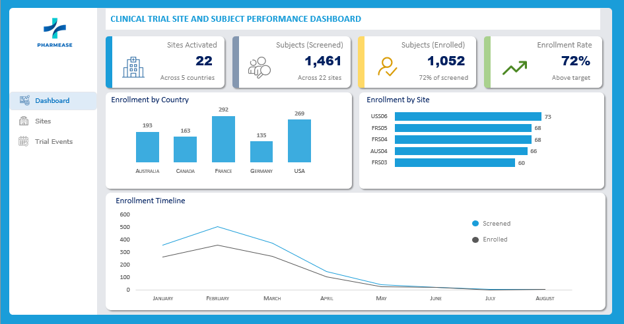The width and height of the screenshot is (624, 324).
Task: Click the hospital icon in Sites Activated card
Action: click(x=133, y=67)
